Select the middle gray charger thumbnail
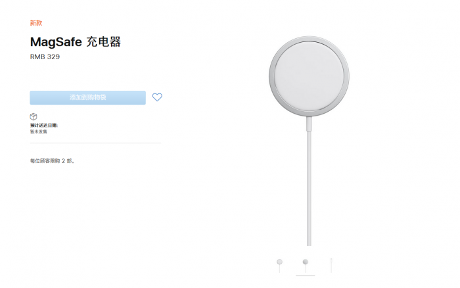The height and width of the screenshot is (288, 460). (305, 262)
